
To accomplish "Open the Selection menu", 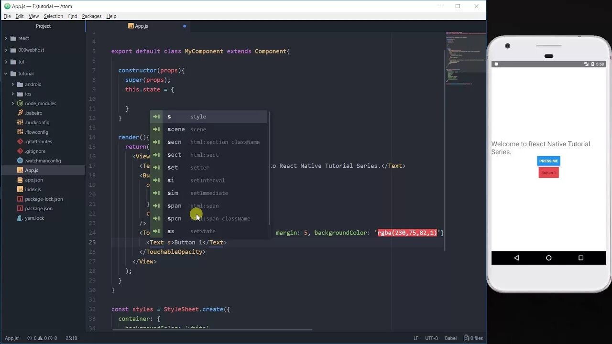I will click(x=53, y=16).
